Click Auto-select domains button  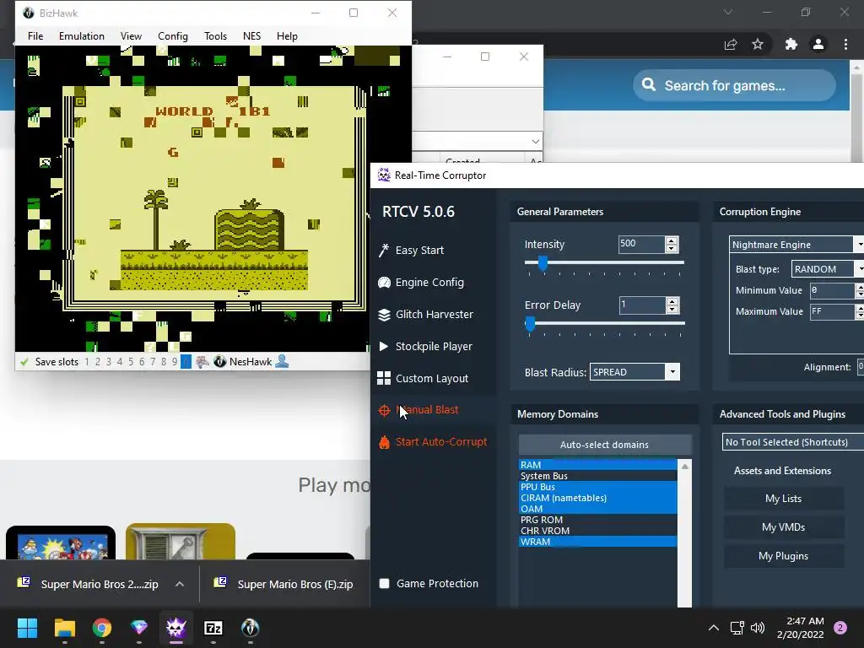click(604, 445)
